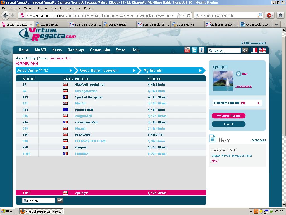This screenshot has width=286, height=215.
Task: Open the Twitter icon link
Action: pos(194,50)
